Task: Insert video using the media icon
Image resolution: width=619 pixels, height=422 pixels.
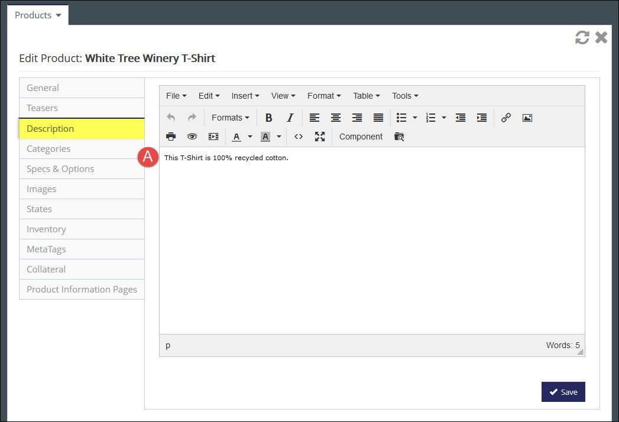Action: coord(213,137)
